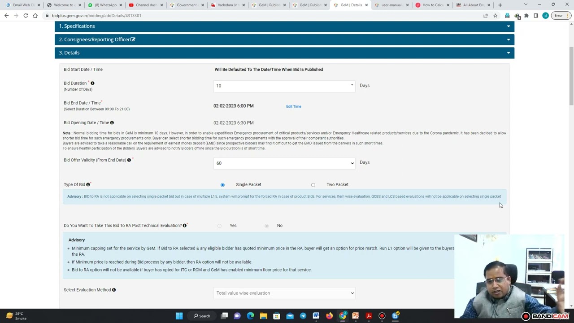The height and width of the screenshot is (323, 574).
Task: Click the info icon next to Bid Opening Date / Time
Action: (112, 122)
